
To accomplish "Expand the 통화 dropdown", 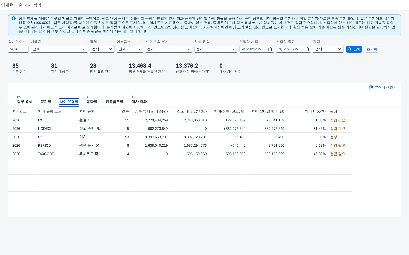I will click(x=102, y=49).
